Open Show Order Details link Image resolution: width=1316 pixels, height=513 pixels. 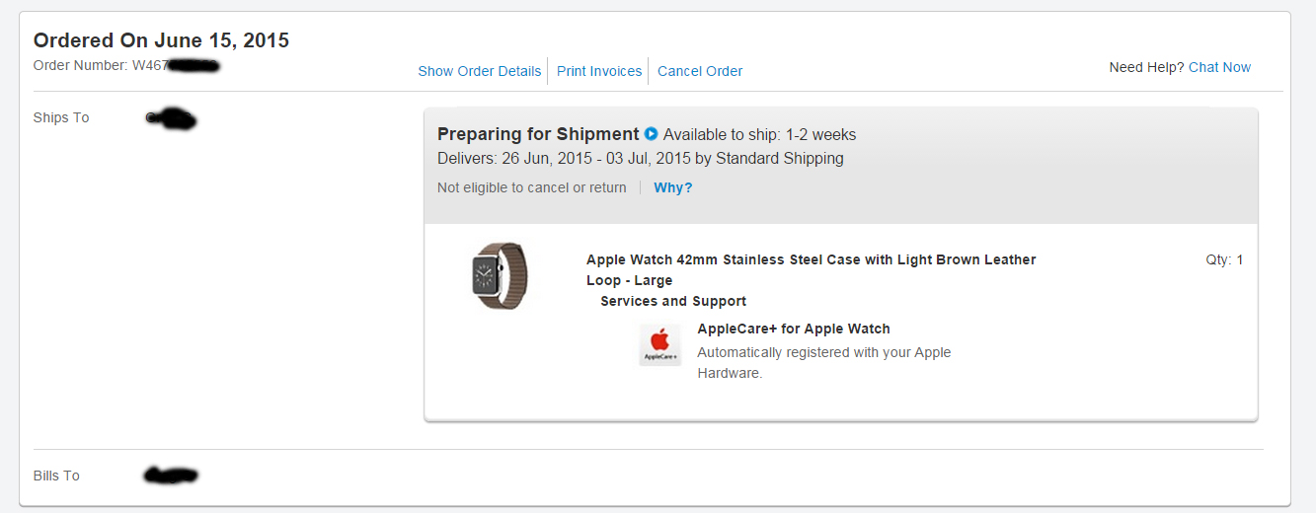(x=480, y=71)
